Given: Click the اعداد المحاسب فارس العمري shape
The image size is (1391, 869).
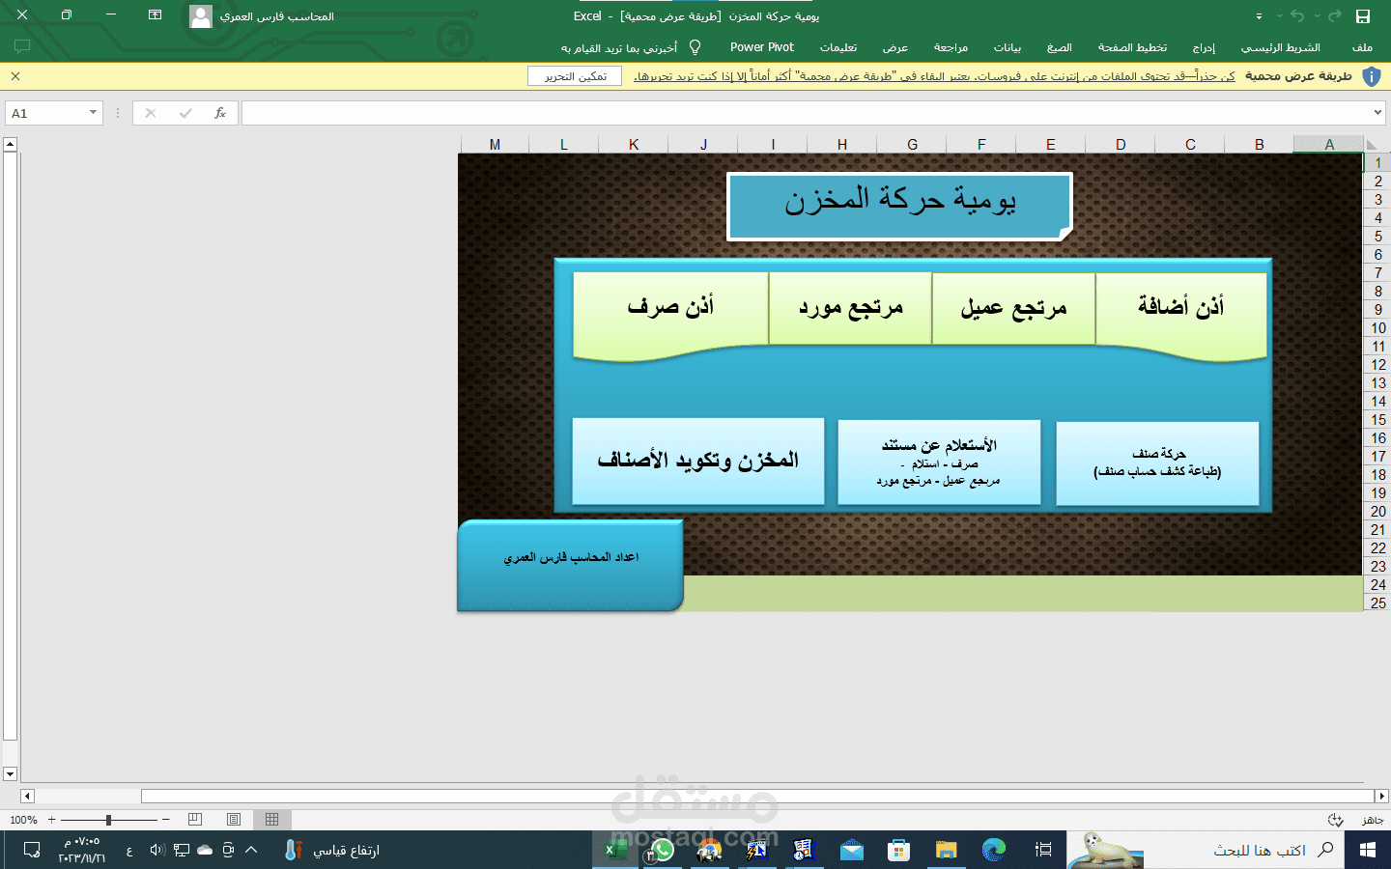Looking at the screenshot, I should 570,566.
